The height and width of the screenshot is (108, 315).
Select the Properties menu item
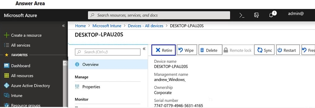coord(88,87)
